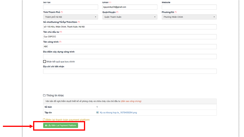Click the document icon beside Biên lai thanh toán
The height and width of the screenshot is (137, 244).
click(44, 120)
